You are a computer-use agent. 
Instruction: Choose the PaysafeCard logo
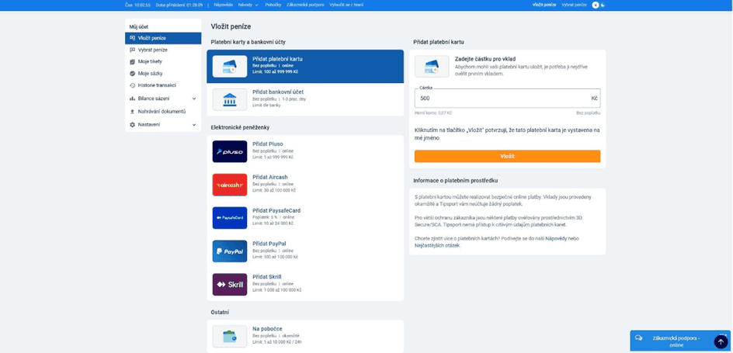pyautogui.click(x=230, y=218)
